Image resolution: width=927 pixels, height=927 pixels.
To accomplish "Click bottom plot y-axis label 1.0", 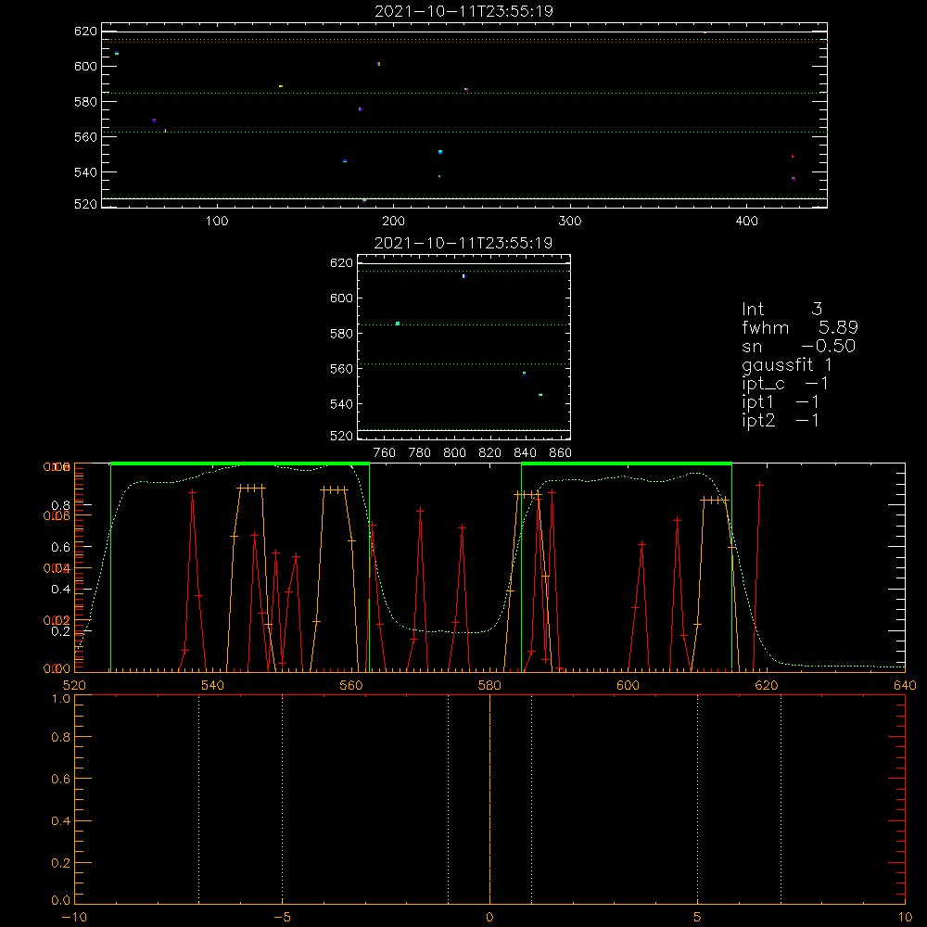I will pyautogui.click(x=60, y=699).
